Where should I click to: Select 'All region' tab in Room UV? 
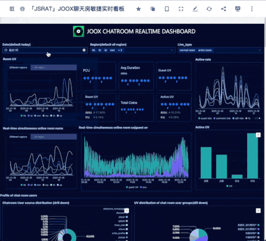(x=54, y=68)
